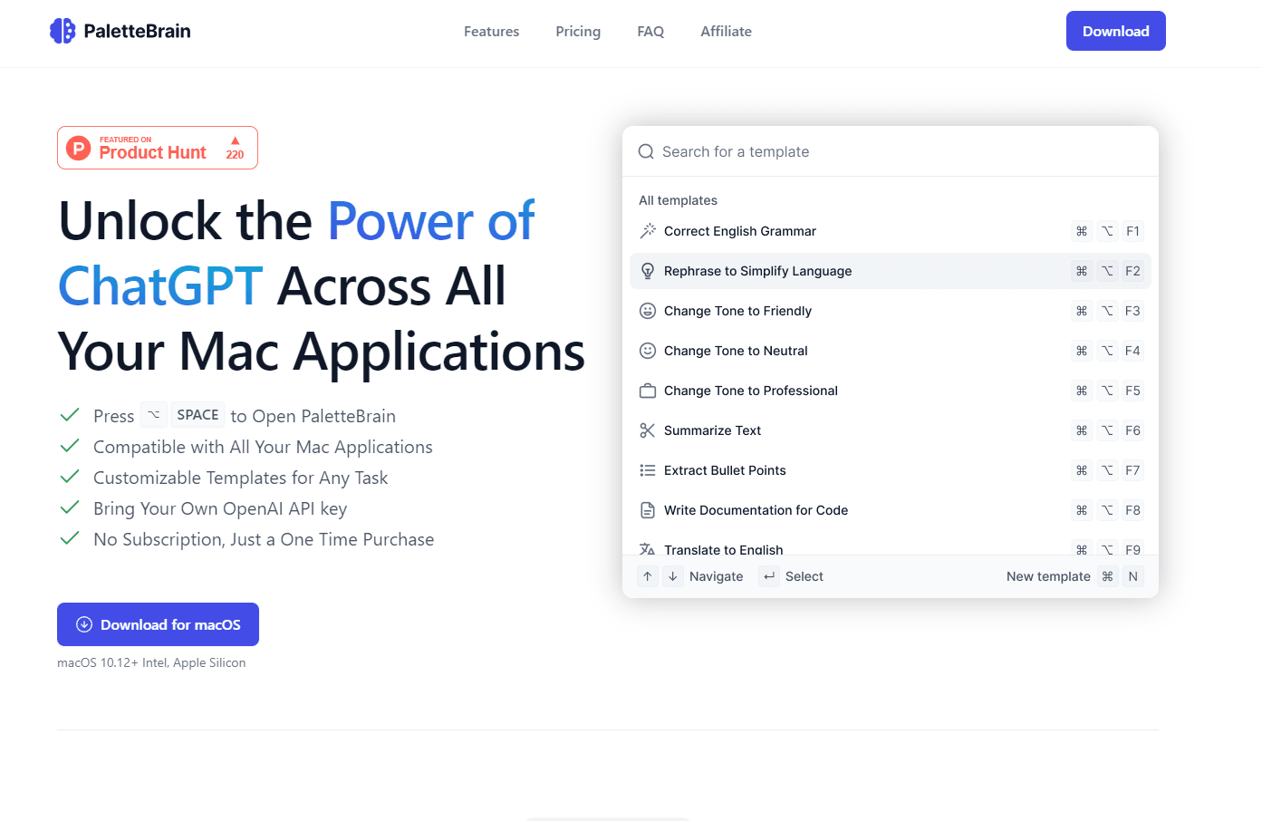The height and width of the screenshot is (821, 1262).
Task: Click the F8 shortcut key badge
Action: click(x=1132, y=510)
